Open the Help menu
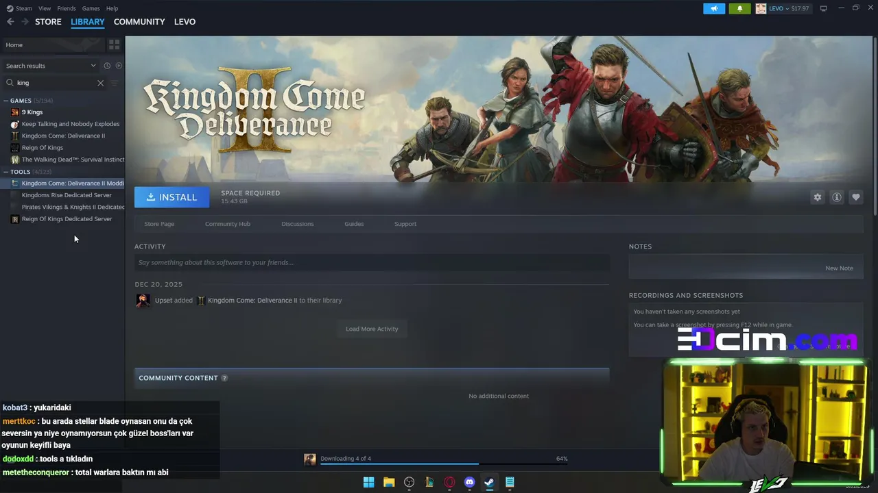 point(112,8)
